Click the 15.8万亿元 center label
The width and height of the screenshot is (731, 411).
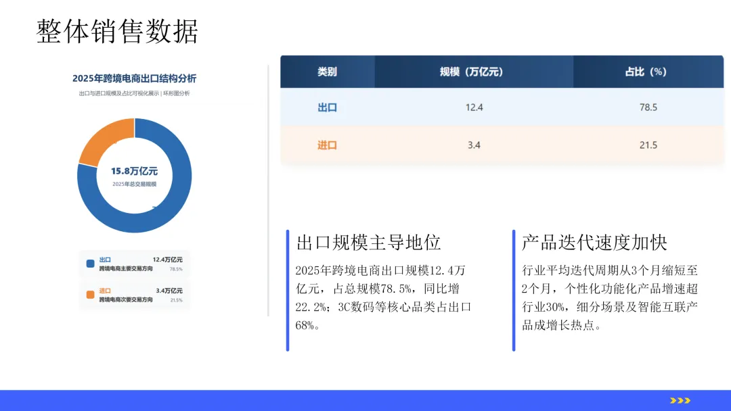click(x=134, y=171)
